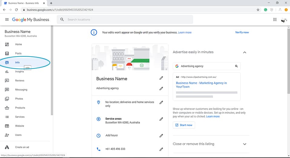Screen dimensions: 290x158
Task: Click the Service areas target icon
Action: (99, 119)
